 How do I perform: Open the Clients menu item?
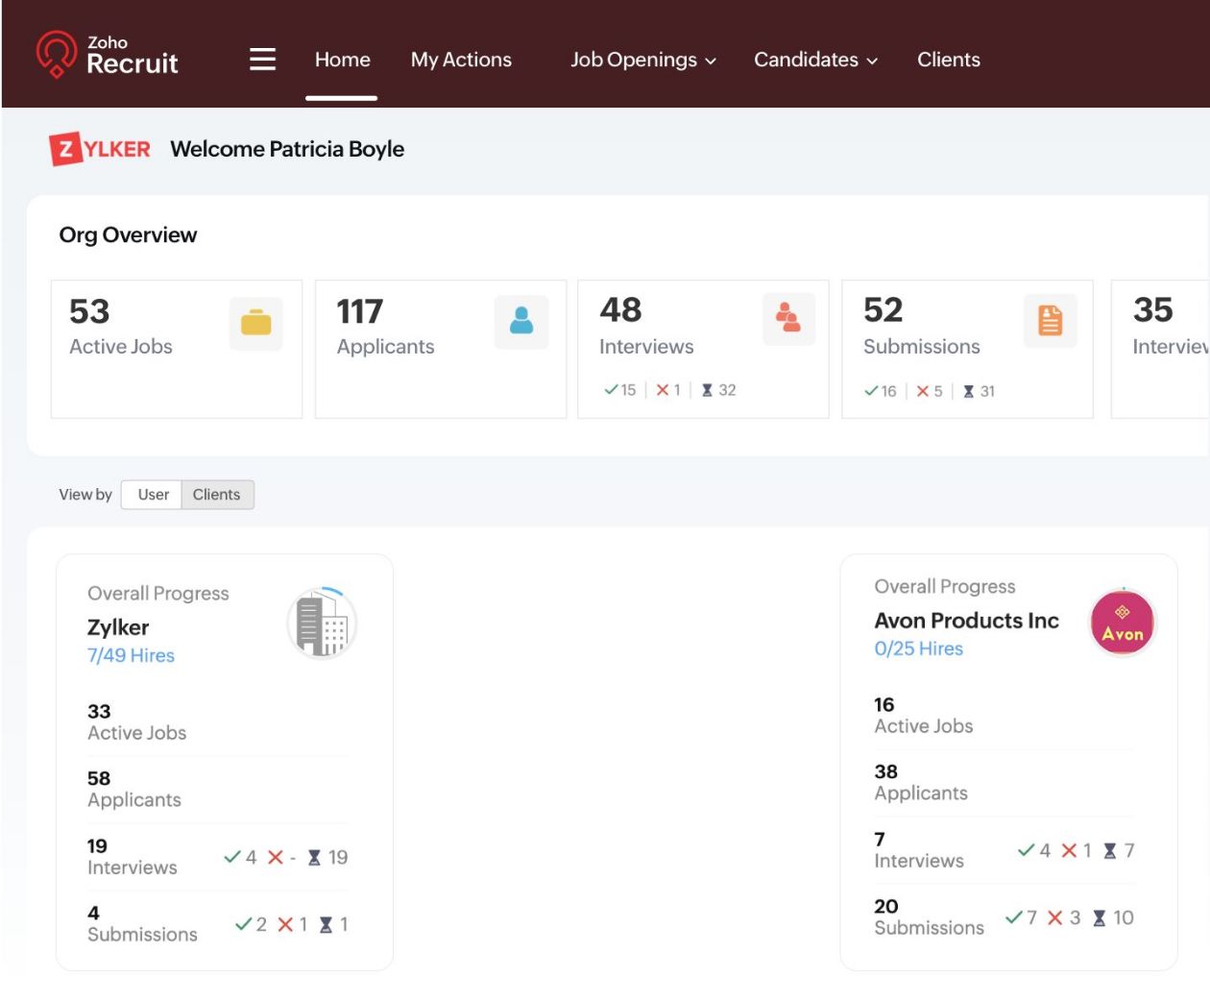coord(948,60)
